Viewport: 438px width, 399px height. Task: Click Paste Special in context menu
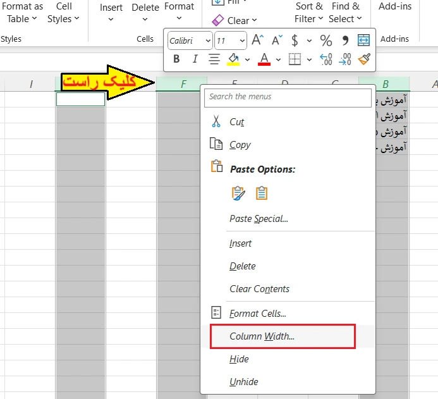point(259,219)
